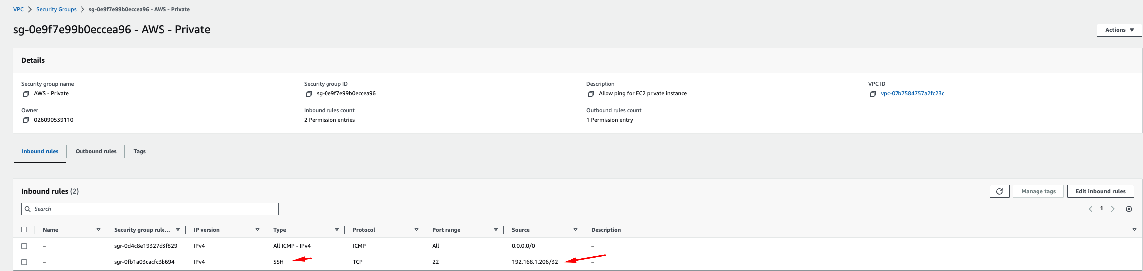Copy the VPC ID value
The image size is (1143, 271).
click(873, 94)
